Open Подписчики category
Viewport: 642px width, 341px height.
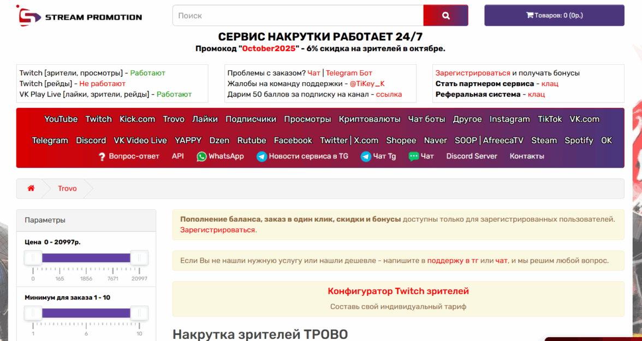click(251, 119)
